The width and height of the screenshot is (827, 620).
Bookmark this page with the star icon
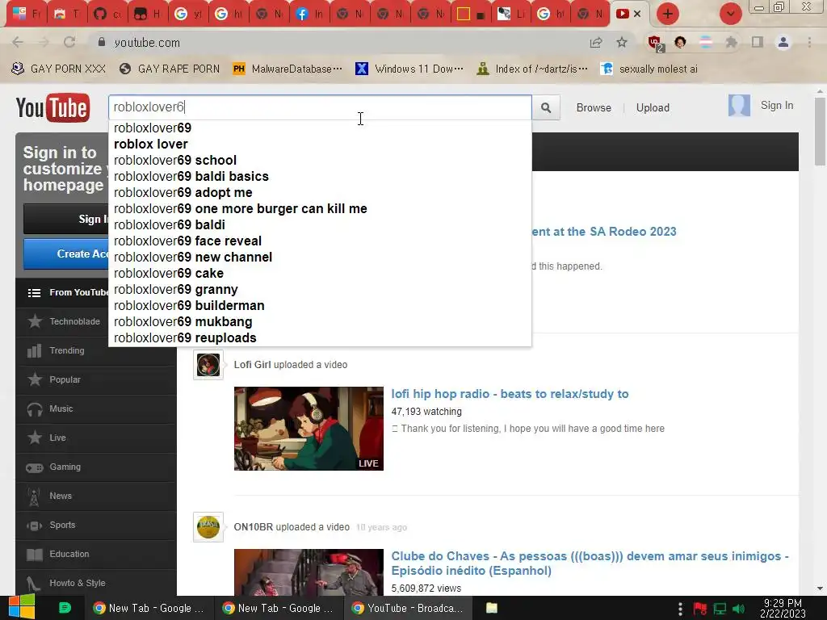pos(622,42)
